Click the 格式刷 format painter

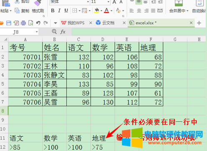(38, 10)
